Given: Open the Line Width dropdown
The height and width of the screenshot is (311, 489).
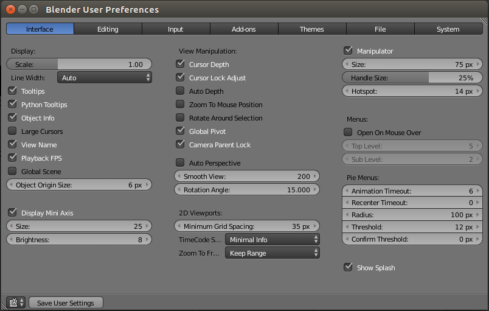Looking at the screenshot, I should pyautogui.click(x=104, y=78).
